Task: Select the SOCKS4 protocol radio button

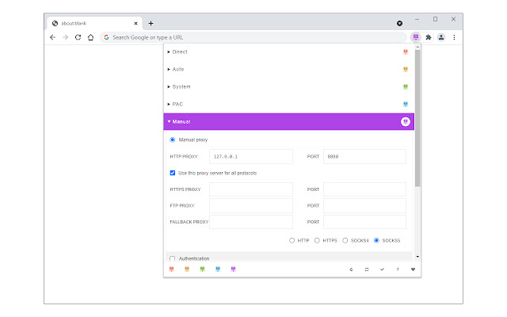Action: pyautogui.click(x=345, y=240)
